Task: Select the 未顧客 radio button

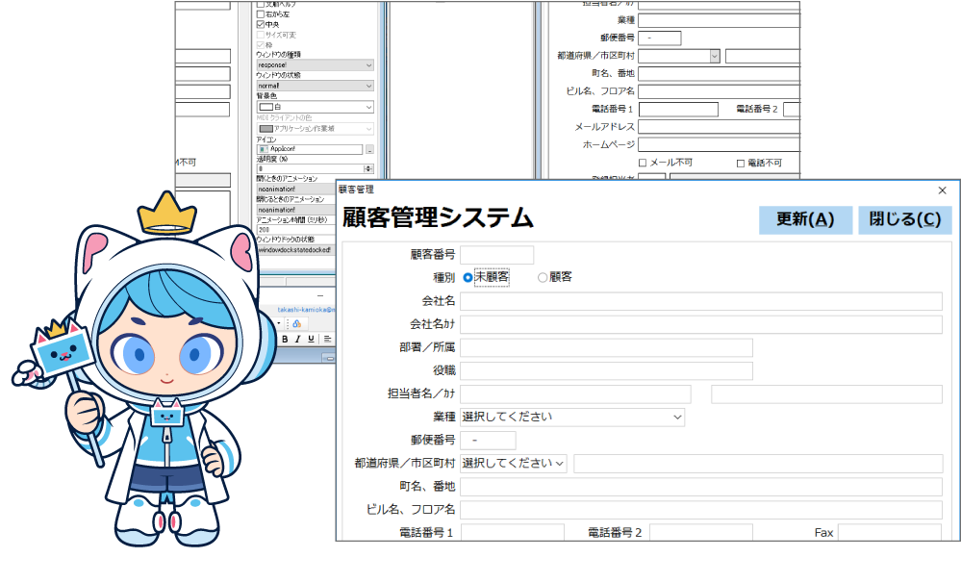Action: tap(468, 277)
